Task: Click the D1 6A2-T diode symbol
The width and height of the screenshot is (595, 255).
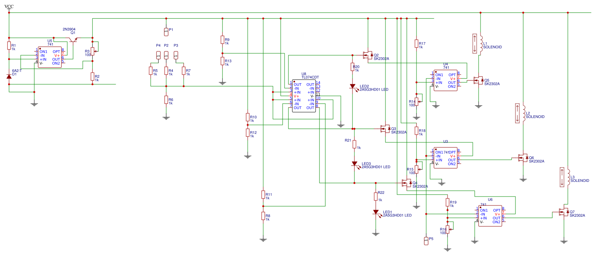Action: pos(8,76)
